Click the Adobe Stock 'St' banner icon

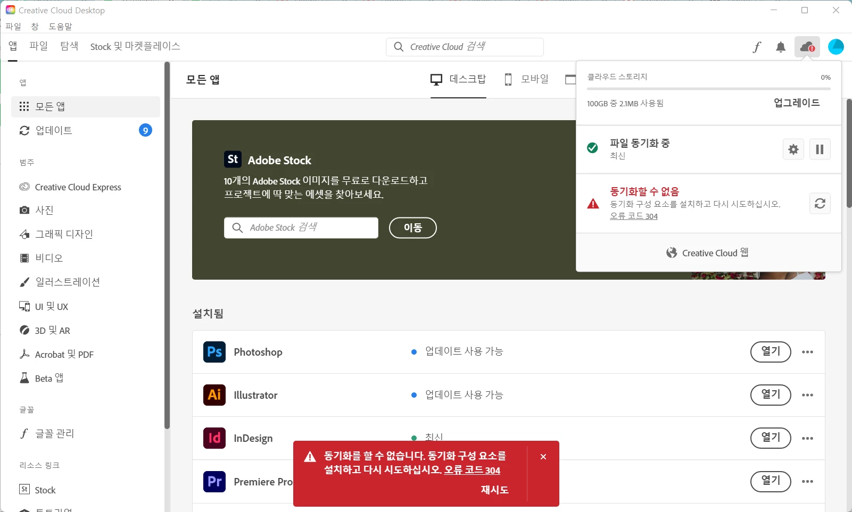[x=233, y=160]
